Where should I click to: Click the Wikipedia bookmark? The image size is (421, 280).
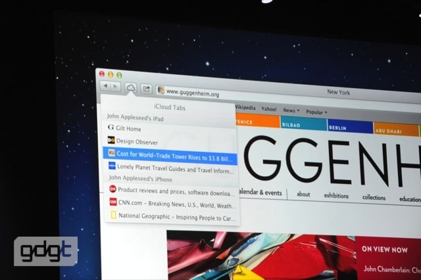click(x=245, y=108)
